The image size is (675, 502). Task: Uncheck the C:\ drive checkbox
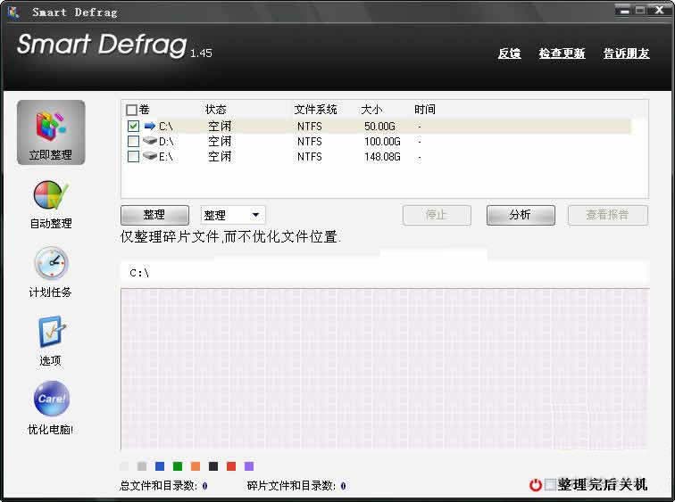tap(133, 127)
